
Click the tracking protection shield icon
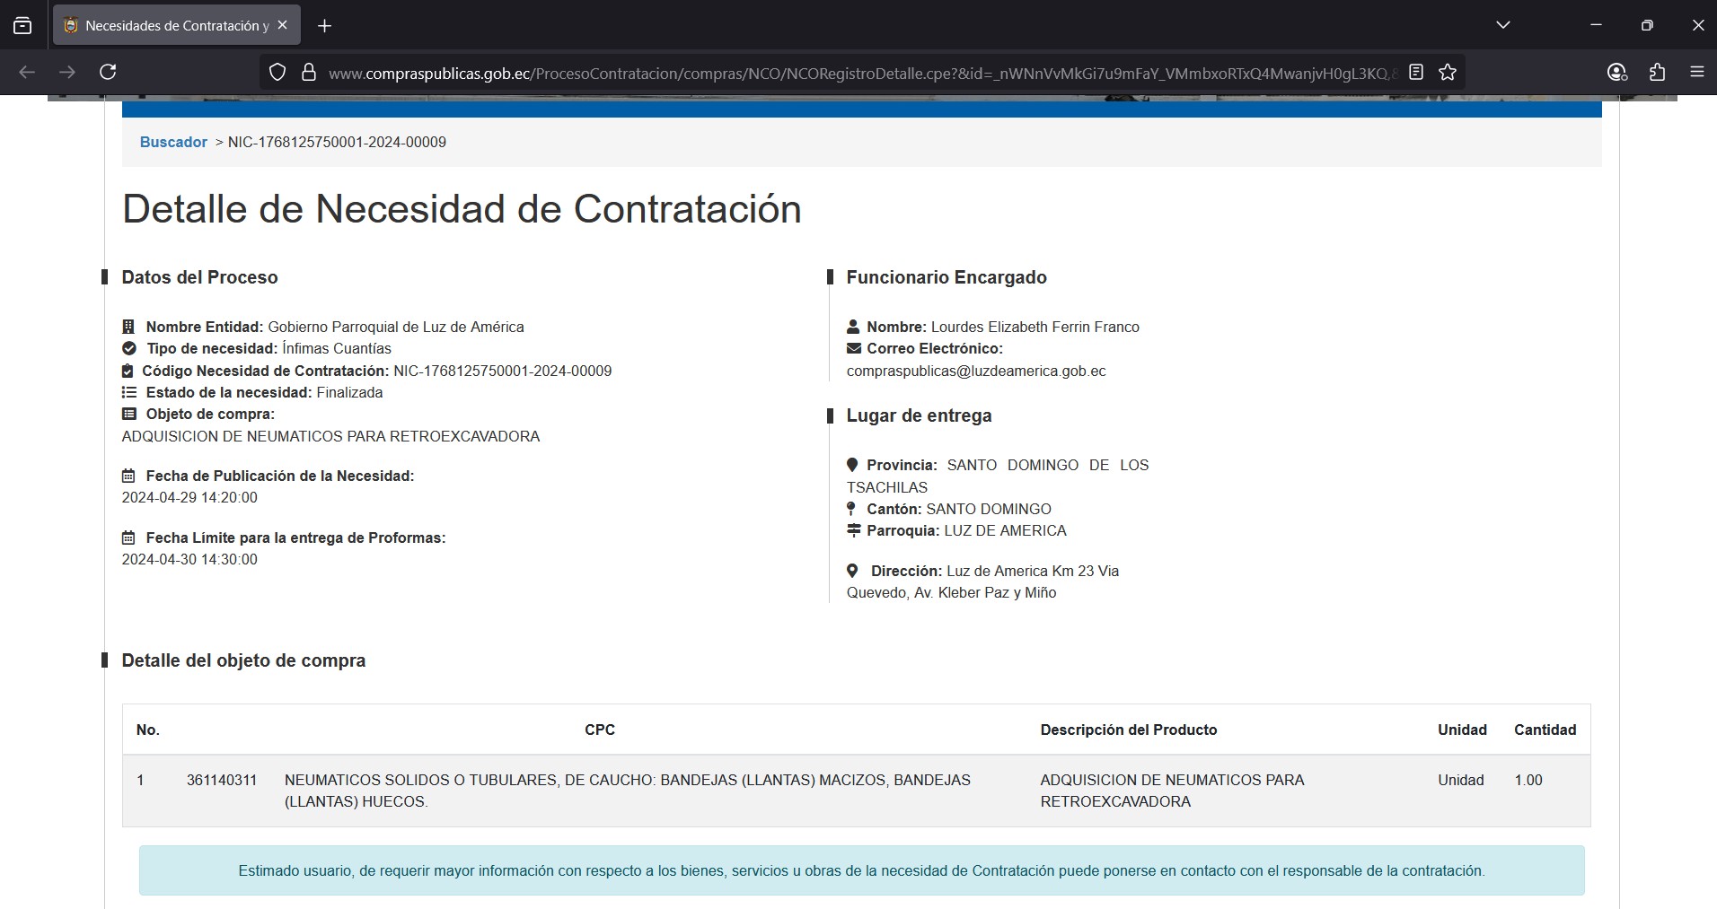point(277,73)
